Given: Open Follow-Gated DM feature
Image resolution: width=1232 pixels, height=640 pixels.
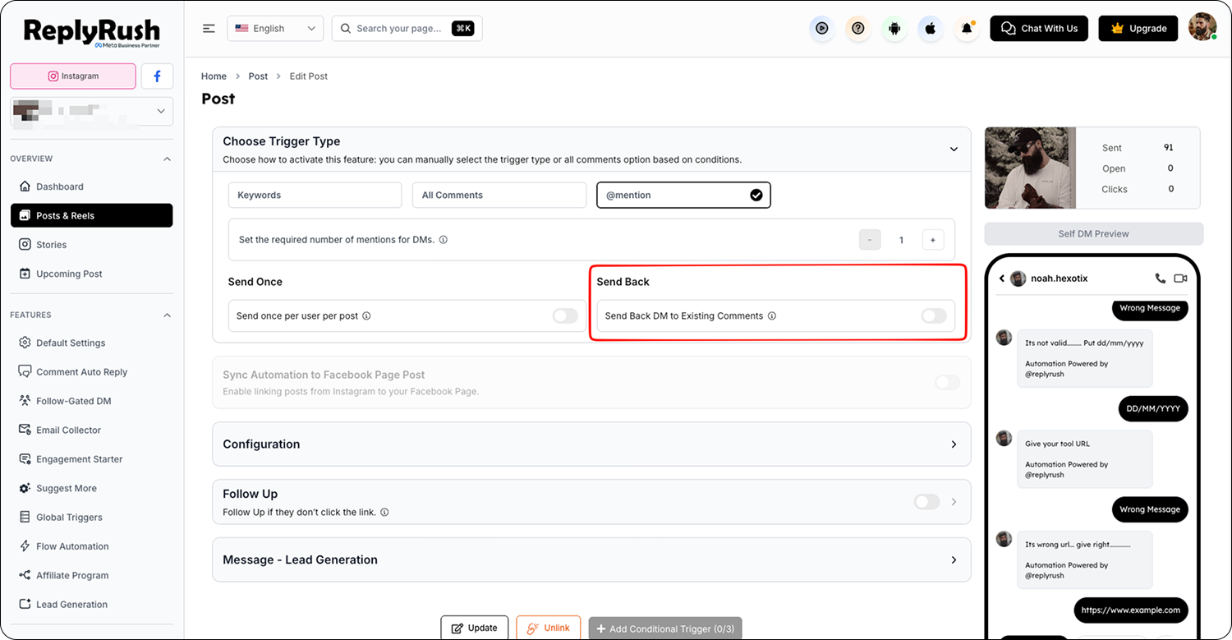Looking at the screenshot, I should [92, 401].
